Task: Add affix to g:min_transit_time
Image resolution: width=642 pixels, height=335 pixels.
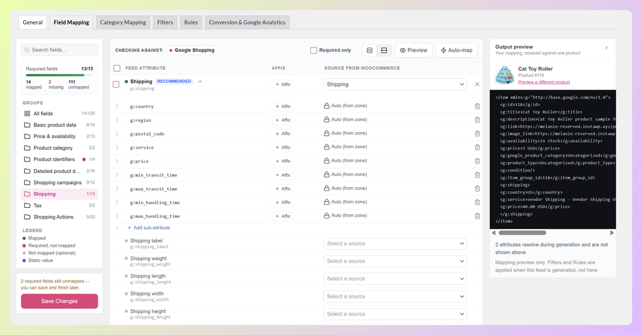Action: pyautogui.click(x=283, y=175)
